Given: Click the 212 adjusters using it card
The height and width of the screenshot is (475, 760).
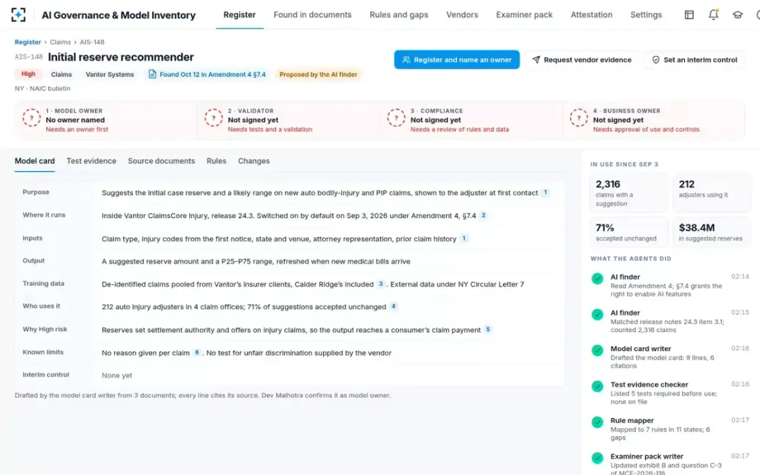Looking at the screenshot, I should pyautogui.click(x=712, y=193).
